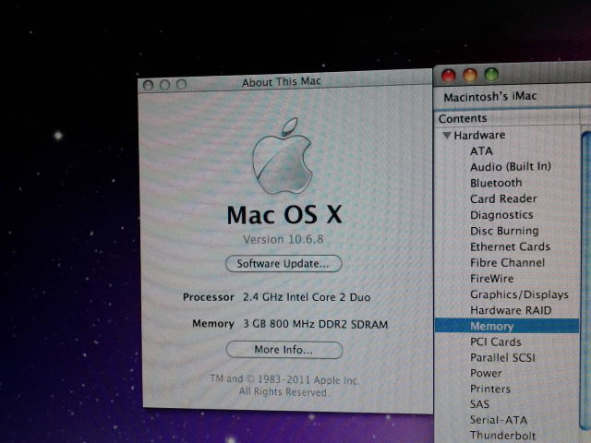Select Hardware RAID entry
This screenshot has height=443, width=591.
tap(511, 310)
